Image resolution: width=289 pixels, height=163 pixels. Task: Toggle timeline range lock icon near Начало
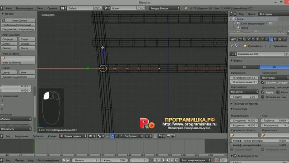pyautogui.click(x=68, y=160)
